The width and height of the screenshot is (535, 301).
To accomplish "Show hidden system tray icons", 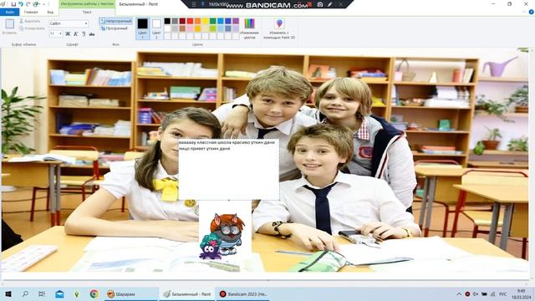I will pos(459,293).
